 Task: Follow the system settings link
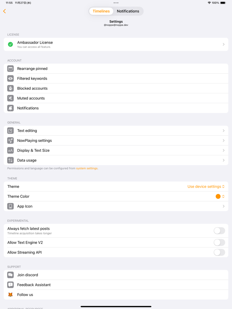click(87, 168)
